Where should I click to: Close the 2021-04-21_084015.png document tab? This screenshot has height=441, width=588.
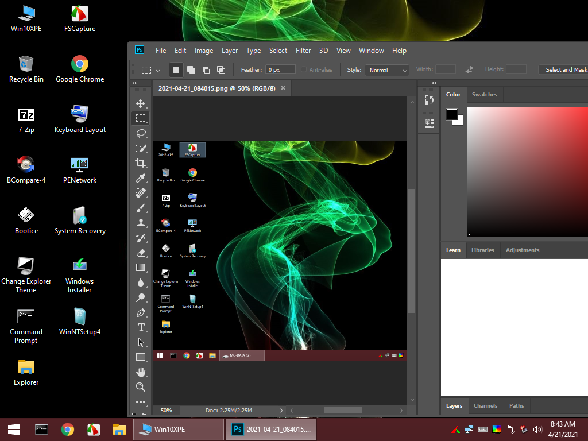point(283,88)
